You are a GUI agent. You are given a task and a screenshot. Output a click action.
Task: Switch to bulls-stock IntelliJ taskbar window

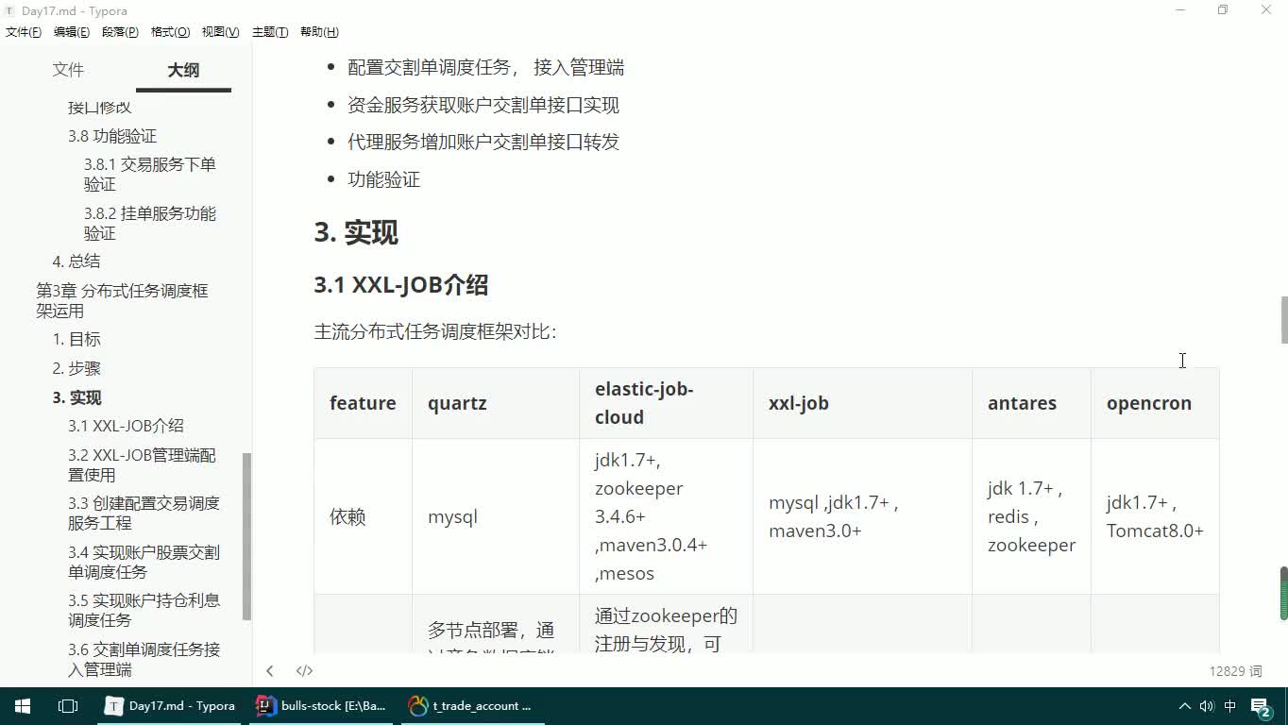322,705
